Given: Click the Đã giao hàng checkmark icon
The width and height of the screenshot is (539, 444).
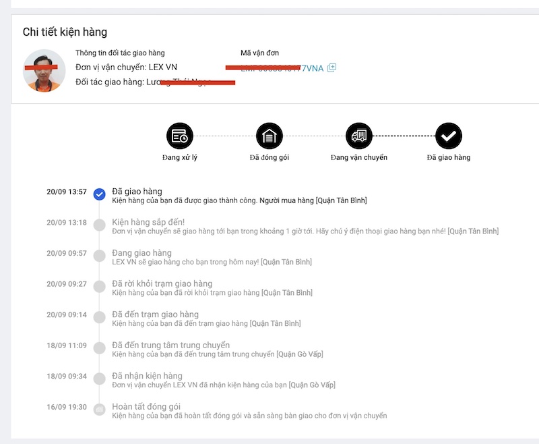Looking at the screenshot, I should pyautogui.click(x=448, y=136).
